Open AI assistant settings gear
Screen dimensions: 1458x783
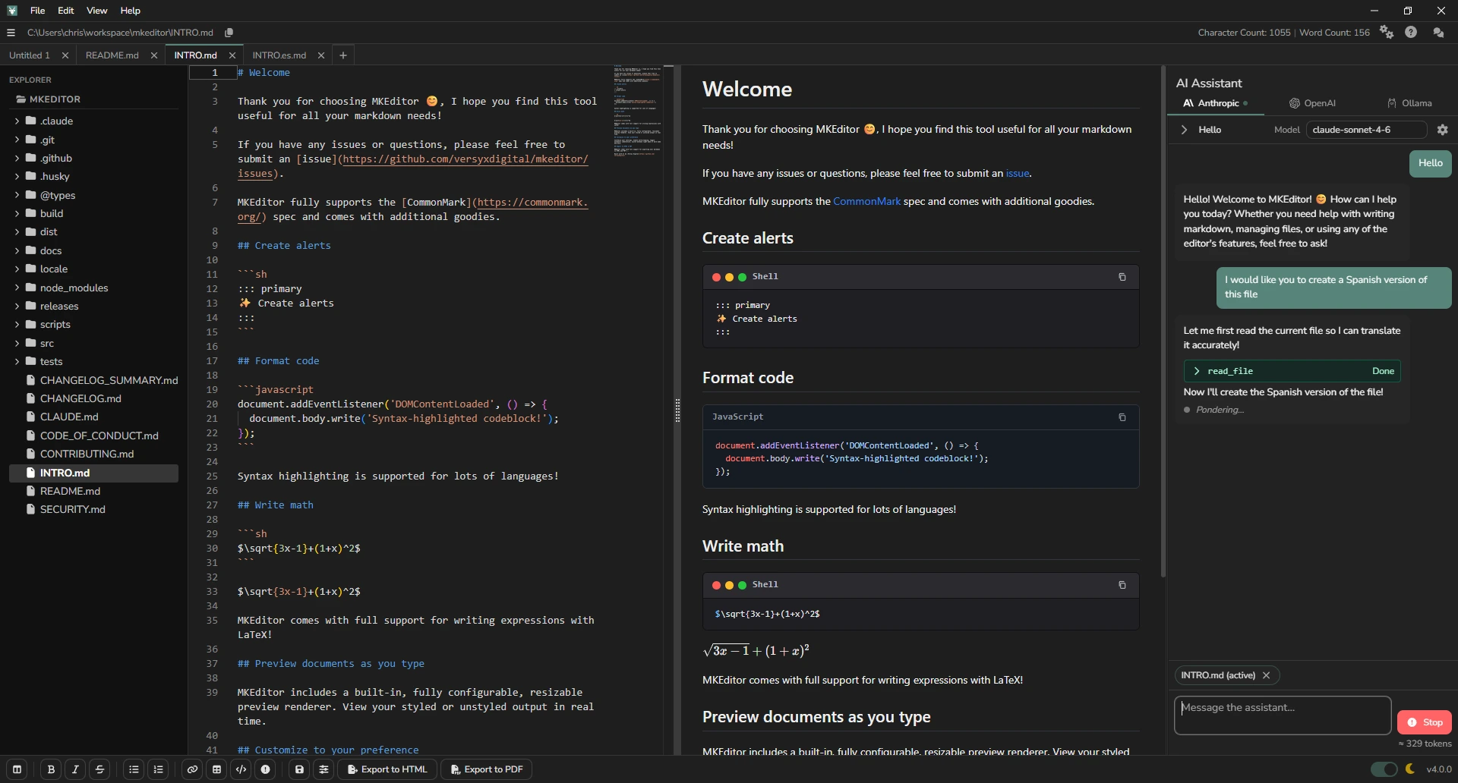1443,130
